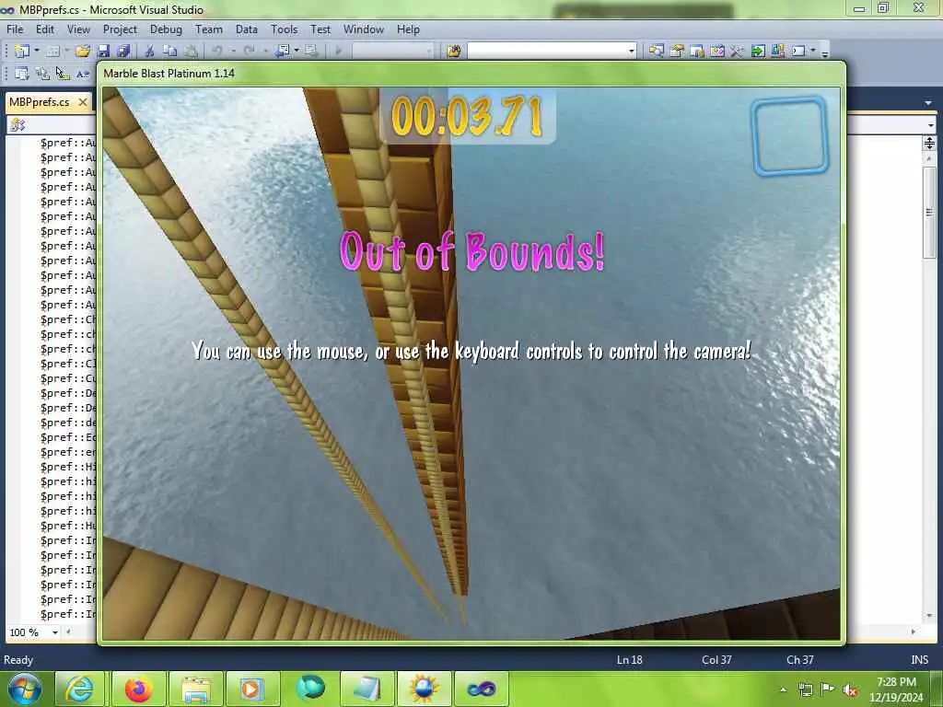Click the Find in Files binoculars icon
Image resolution: width=943 pixels, height=707 pixels.
pyautogui.click(x=454, y=52)
